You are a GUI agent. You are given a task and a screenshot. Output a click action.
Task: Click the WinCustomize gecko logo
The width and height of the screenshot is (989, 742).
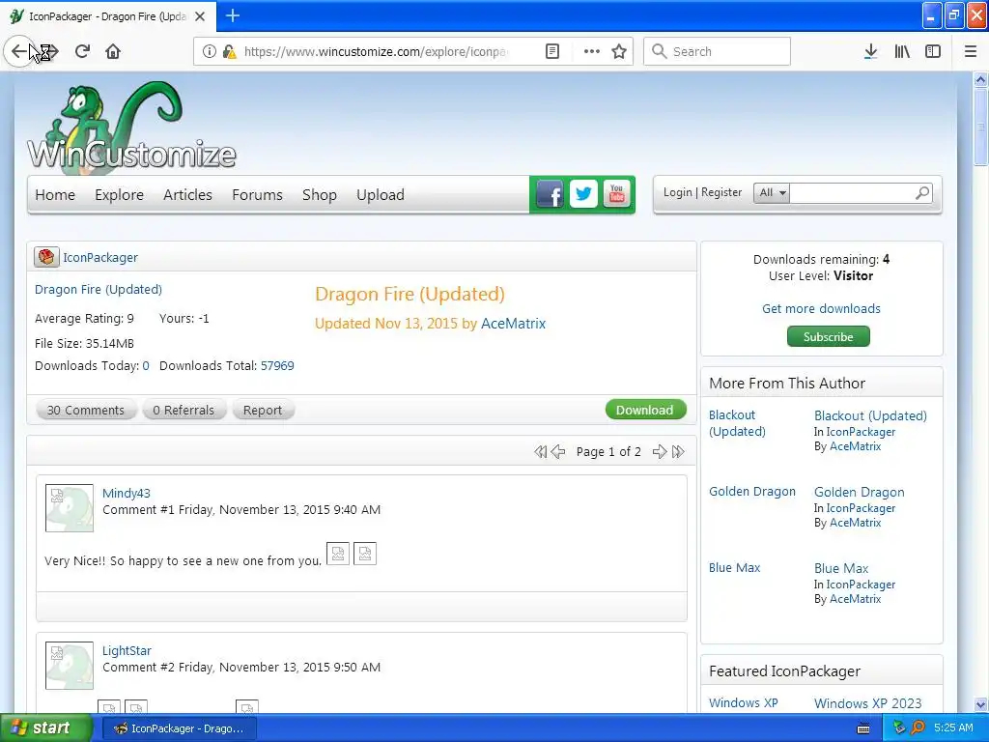pos(131,127)
